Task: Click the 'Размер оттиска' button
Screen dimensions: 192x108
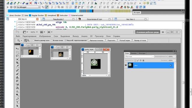Action: coord(140,40)
